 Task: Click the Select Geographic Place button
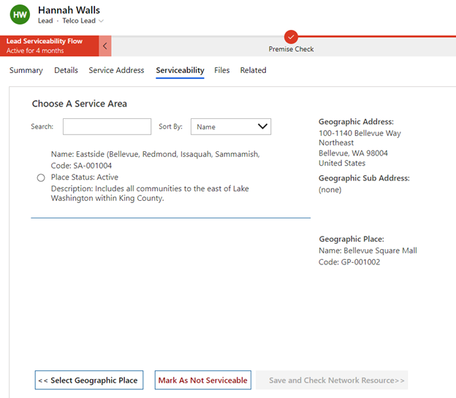(x=88, y=380)
